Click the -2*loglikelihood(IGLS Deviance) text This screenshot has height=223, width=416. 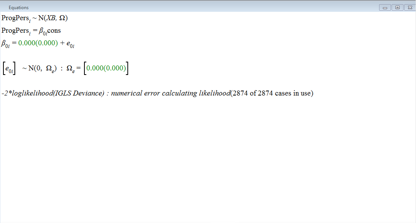click(x=53, y=94)
